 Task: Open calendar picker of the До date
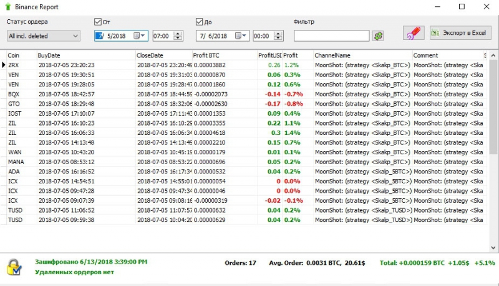241,36
